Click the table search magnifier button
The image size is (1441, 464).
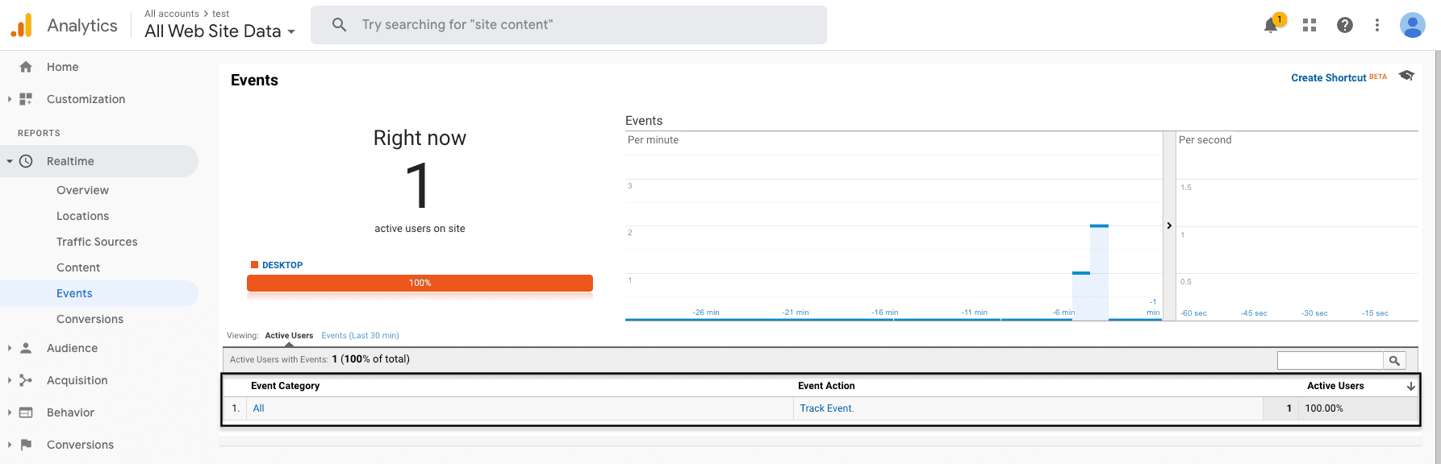click(1394, 361)
